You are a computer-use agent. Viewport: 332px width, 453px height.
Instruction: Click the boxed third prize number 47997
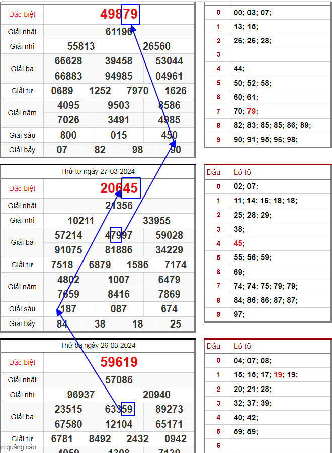(119, 235)
